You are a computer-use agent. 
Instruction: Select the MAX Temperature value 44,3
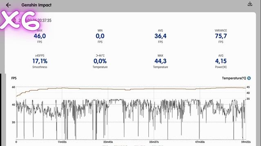pyautogui.click(x=160, y=61)
